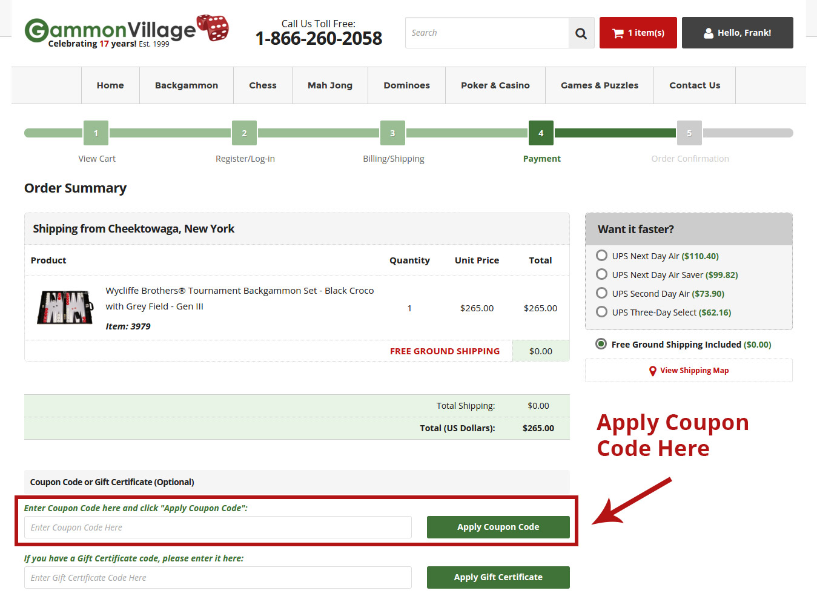
Task: Open the Chess menu
Action: click(x=263, y=85)
